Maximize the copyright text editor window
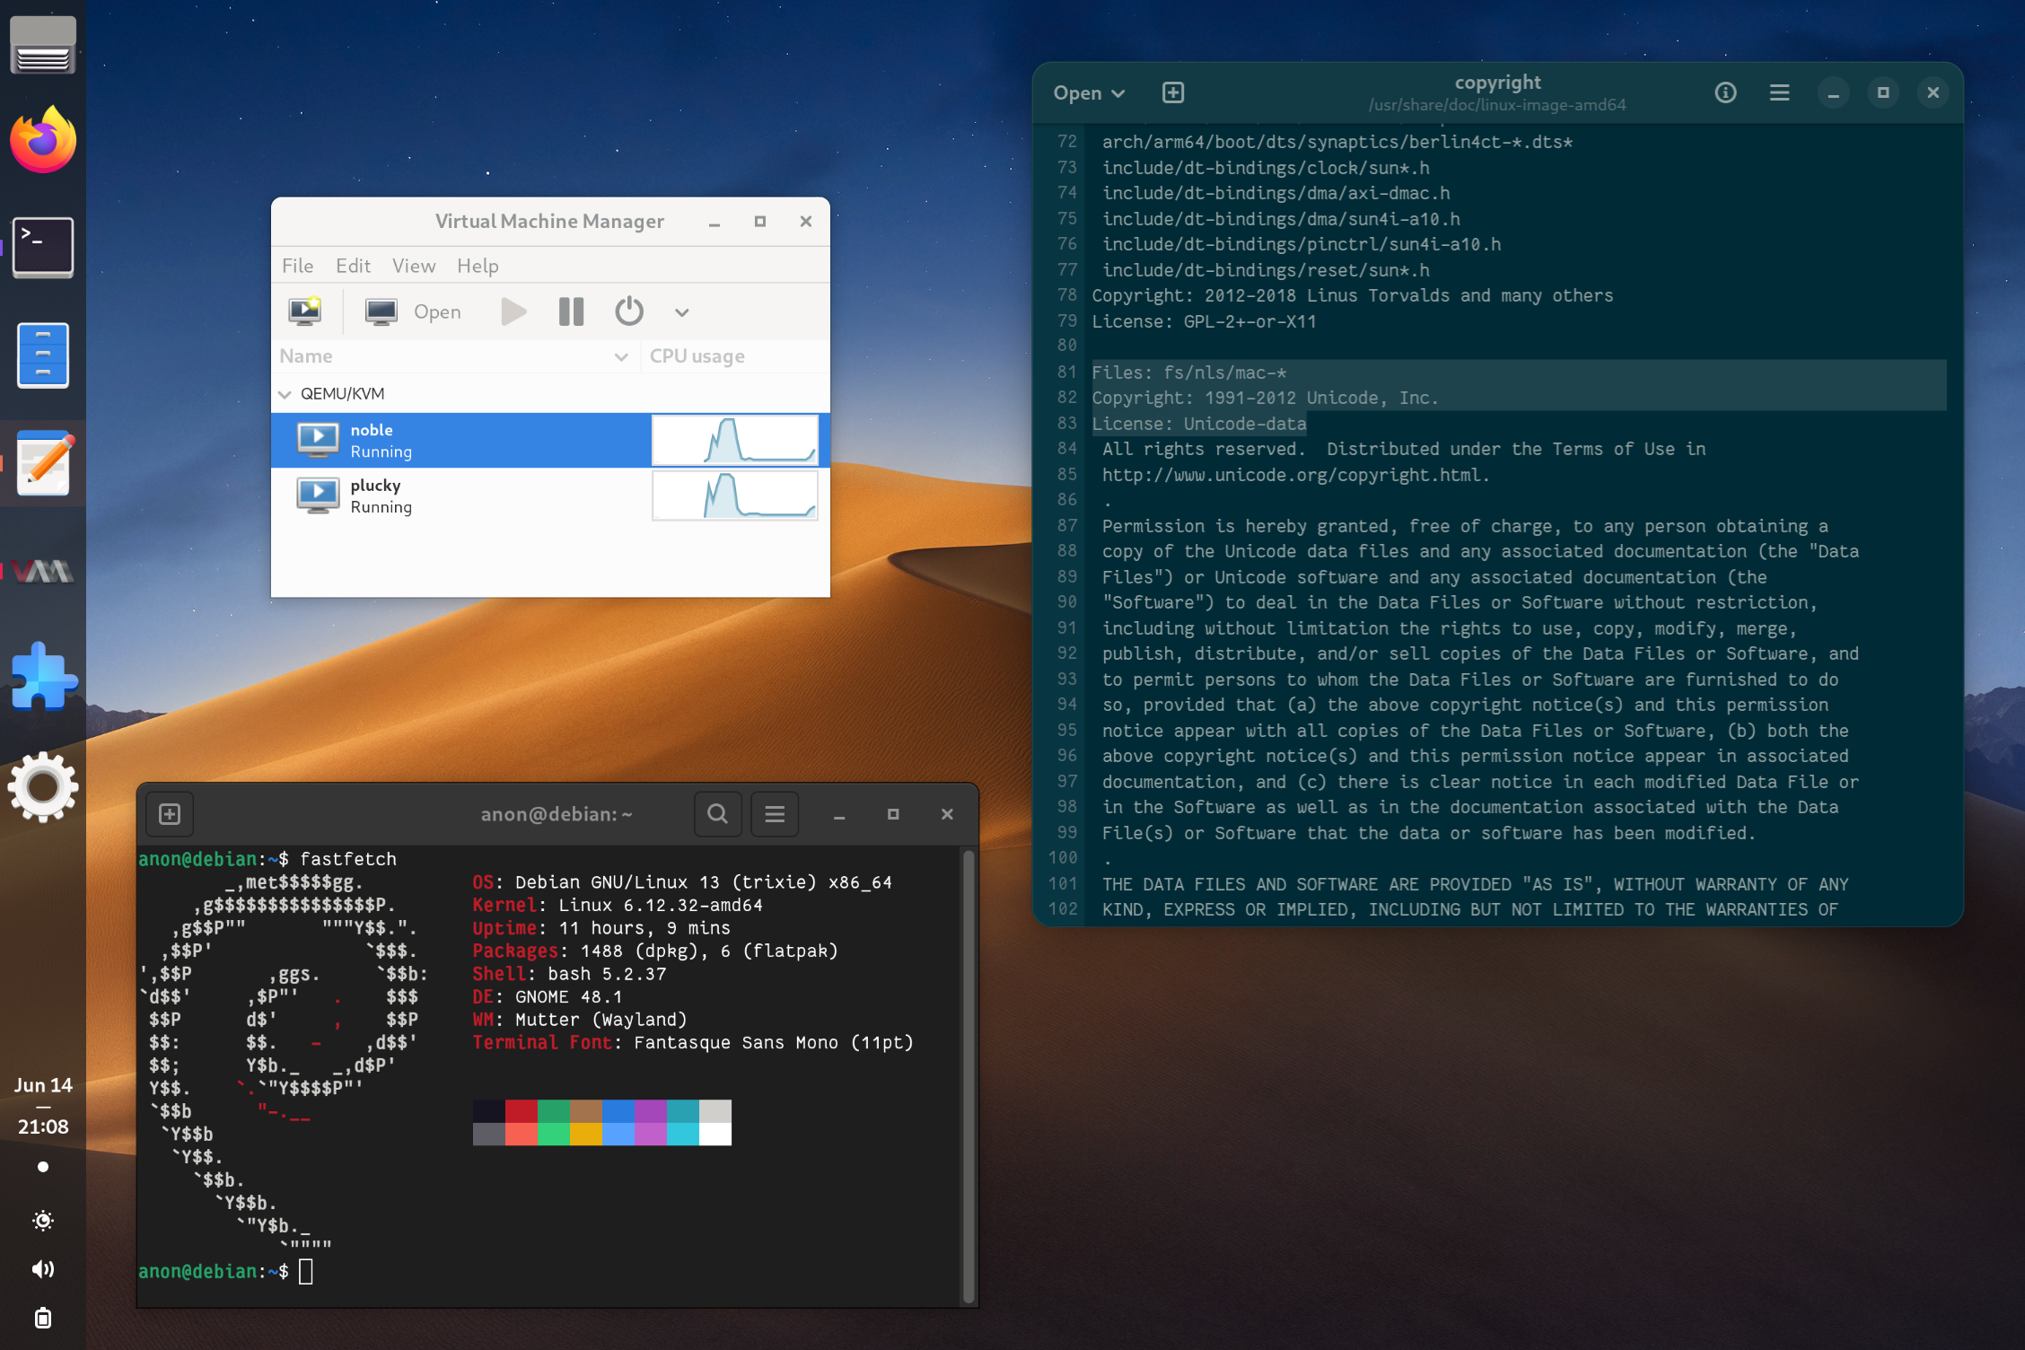 (1883, 92)
